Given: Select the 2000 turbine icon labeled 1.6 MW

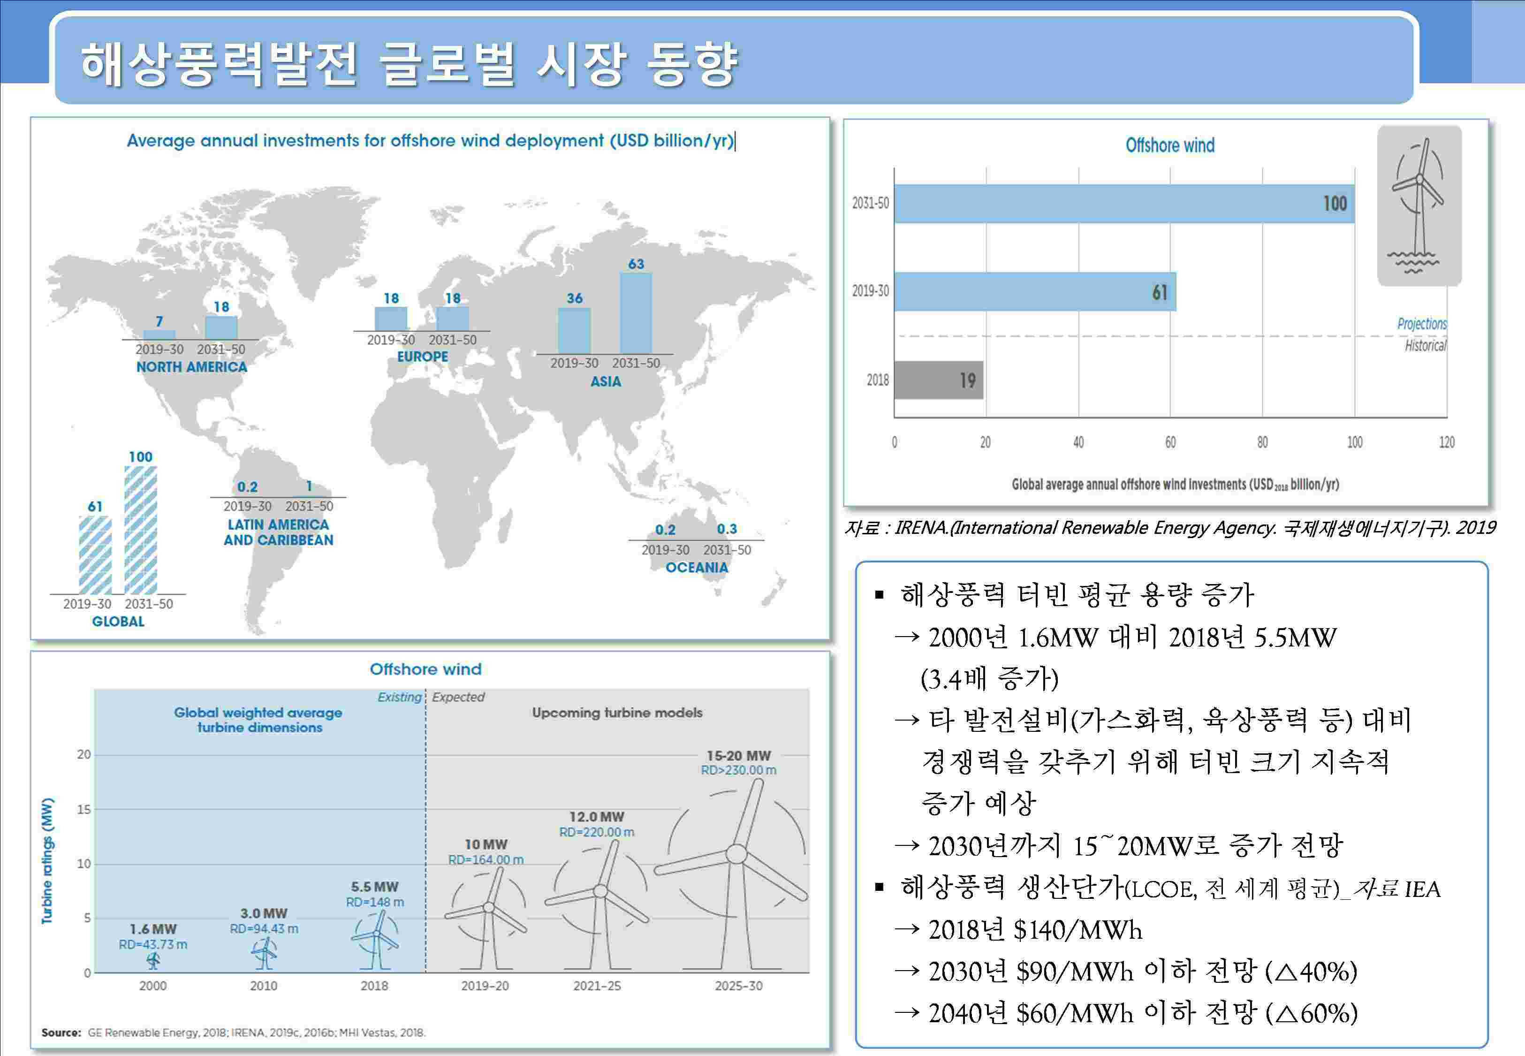Looking at the screenshot, I should pyautogui.click(x=153, y=961).
